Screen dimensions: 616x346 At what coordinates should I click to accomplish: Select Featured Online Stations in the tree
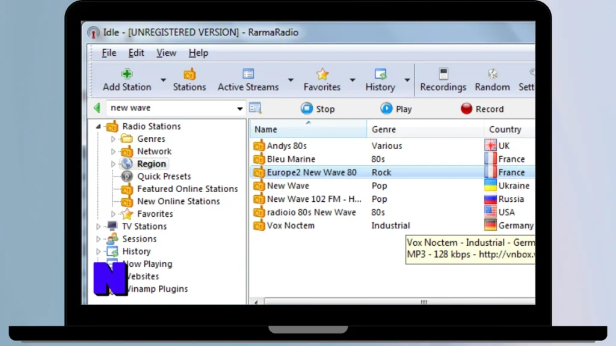pos(188,189)
